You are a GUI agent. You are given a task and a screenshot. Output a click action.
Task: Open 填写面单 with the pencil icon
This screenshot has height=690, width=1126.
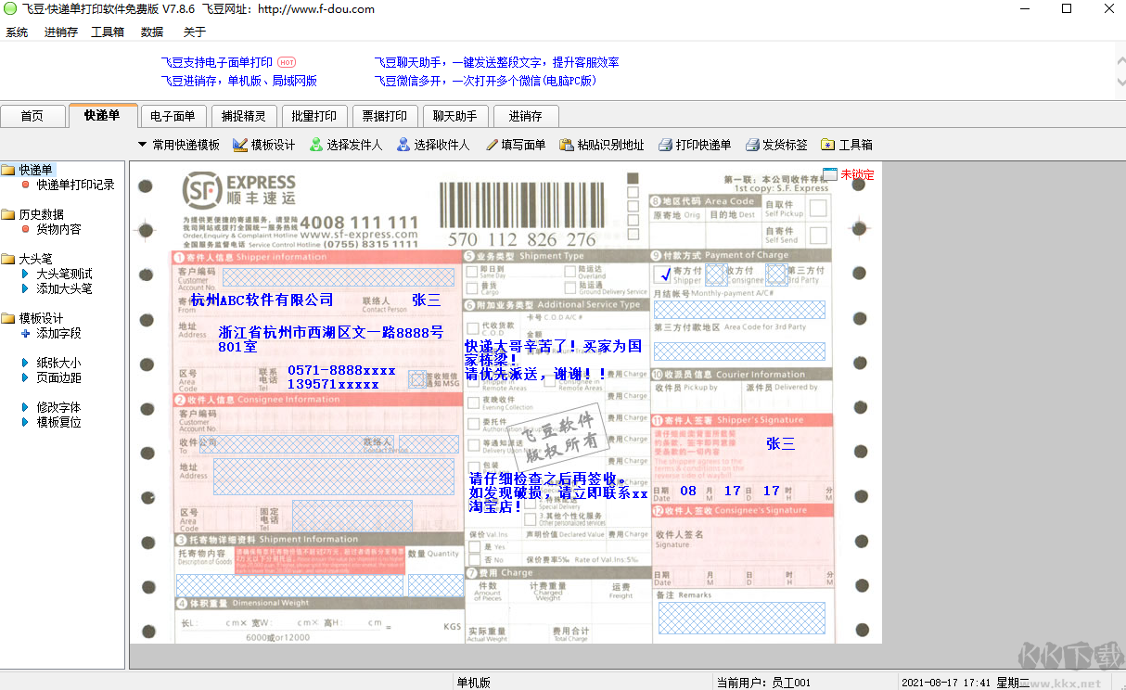pos(516,145)
